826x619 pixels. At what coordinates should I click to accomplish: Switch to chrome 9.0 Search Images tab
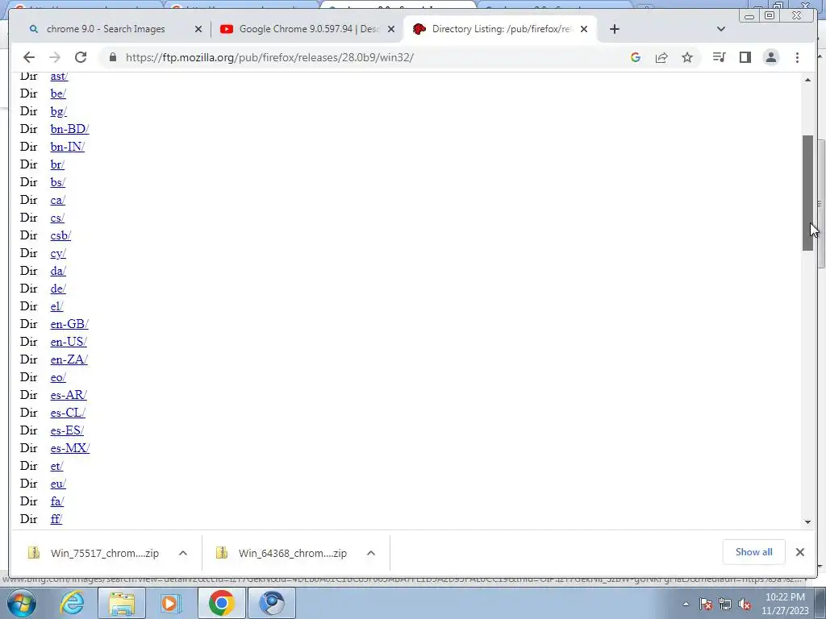click(x=106, y=29)
